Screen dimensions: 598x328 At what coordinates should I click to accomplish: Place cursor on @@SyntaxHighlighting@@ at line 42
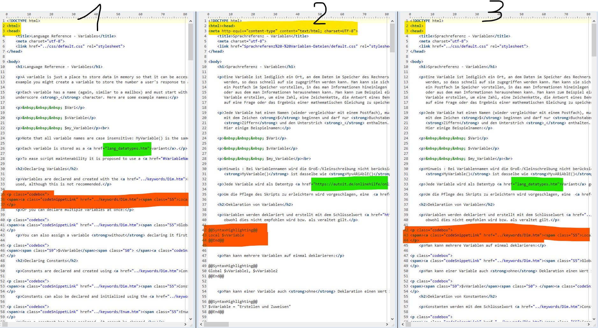233,230
